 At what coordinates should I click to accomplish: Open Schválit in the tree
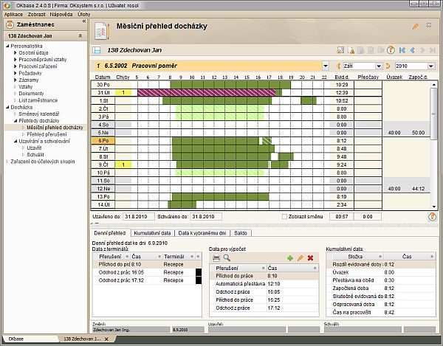tap(35, 155)
